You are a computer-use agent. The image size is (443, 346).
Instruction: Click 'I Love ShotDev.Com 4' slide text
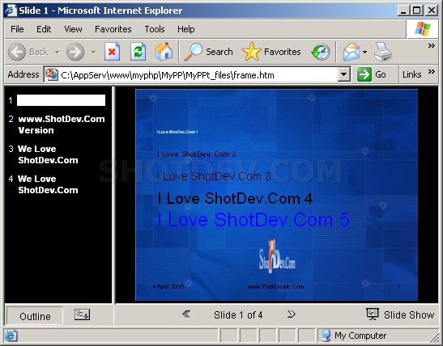pos(235,198)
